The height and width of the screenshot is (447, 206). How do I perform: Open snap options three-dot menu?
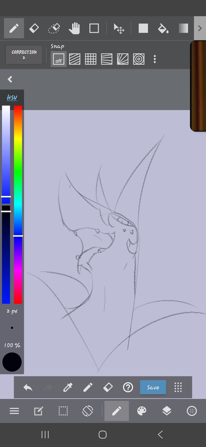[x=155, y=59]
